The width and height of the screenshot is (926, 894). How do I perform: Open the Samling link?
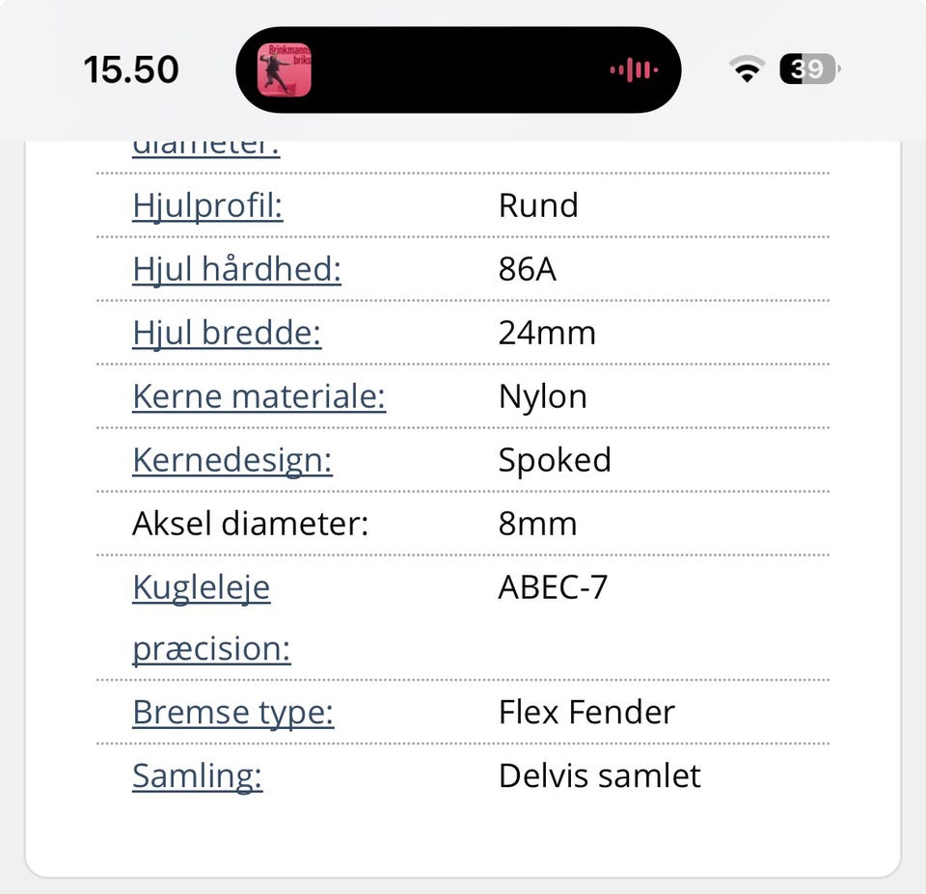197,776
